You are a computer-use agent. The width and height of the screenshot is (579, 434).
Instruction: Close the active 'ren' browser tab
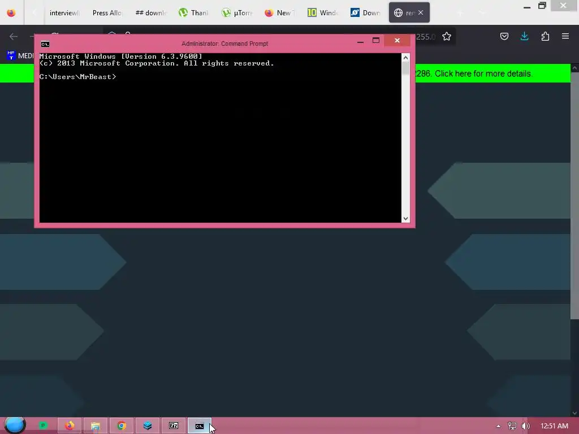tap(421, 13)
